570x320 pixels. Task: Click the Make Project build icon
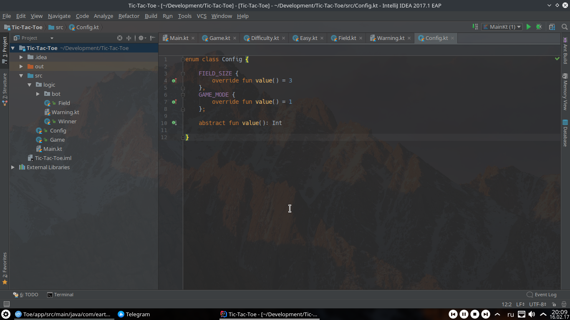[475, 27]
